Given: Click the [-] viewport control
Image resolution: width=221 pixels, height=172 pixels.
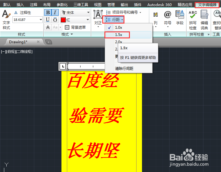Looking at the screenshot, I should click(3, 52).
